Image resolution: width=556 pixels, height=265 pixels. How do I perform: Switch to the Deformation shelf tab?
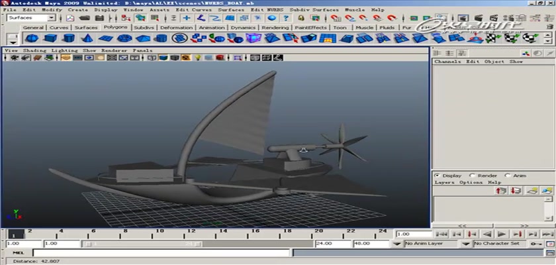click(176, 27)
